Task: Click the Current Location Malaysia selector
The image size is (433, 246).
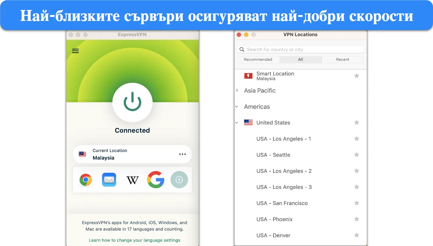Action: pos(132,154)
